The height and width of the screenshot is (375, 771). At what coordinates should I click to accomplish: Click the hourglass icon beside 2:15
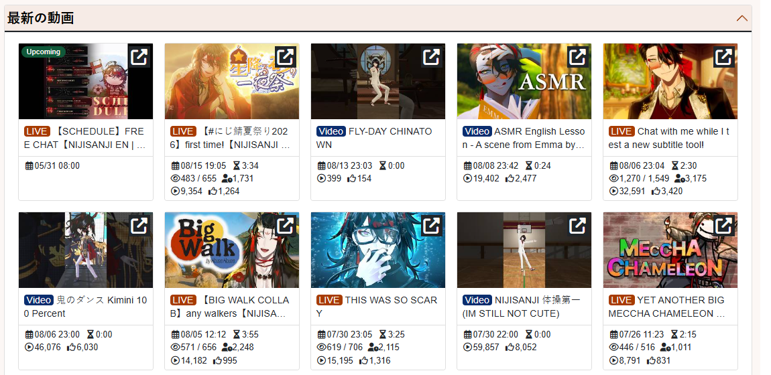coord(676,335)
